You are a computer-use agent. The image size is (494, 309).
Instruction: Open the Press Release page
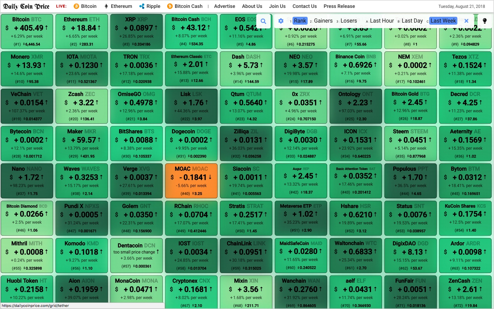click(339, 6)
